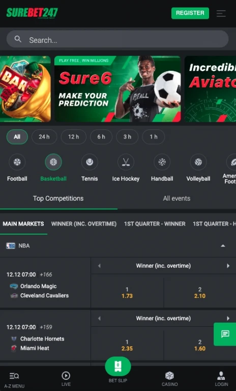Select the Ice Hockey sport icon
Image resolution: width=236 pixels, height=391 pixels.
(x=126, y=162)
